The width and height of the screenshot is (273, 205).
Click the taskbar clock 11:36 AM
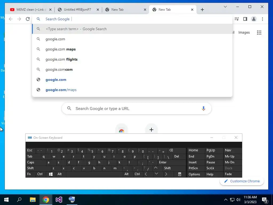[250, 200]
